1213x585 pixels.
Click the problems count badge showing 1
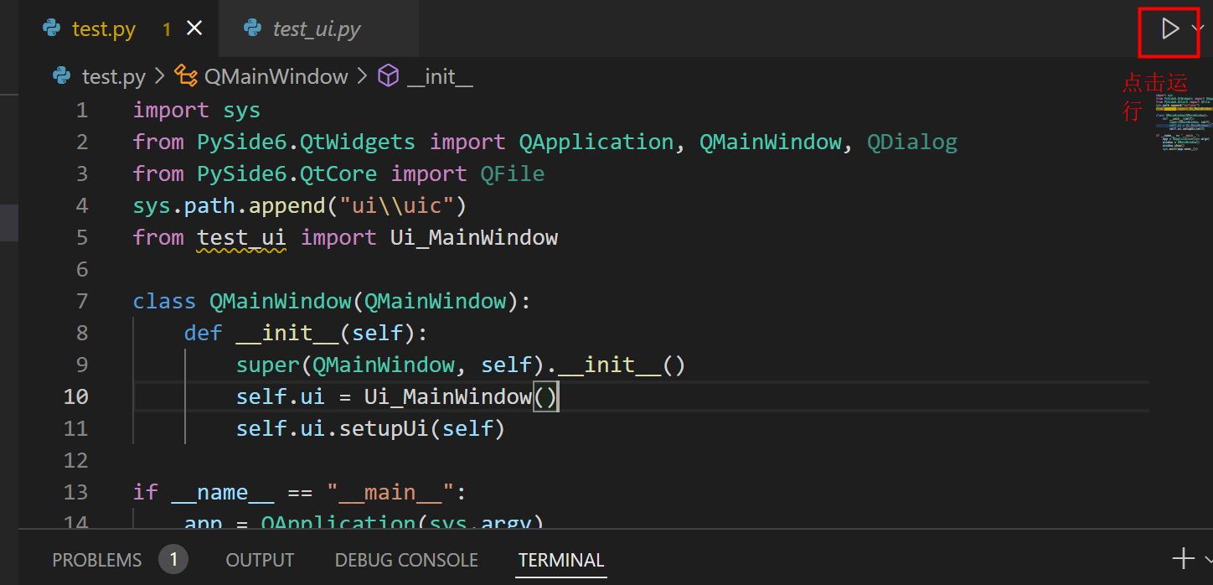(173, 559)
